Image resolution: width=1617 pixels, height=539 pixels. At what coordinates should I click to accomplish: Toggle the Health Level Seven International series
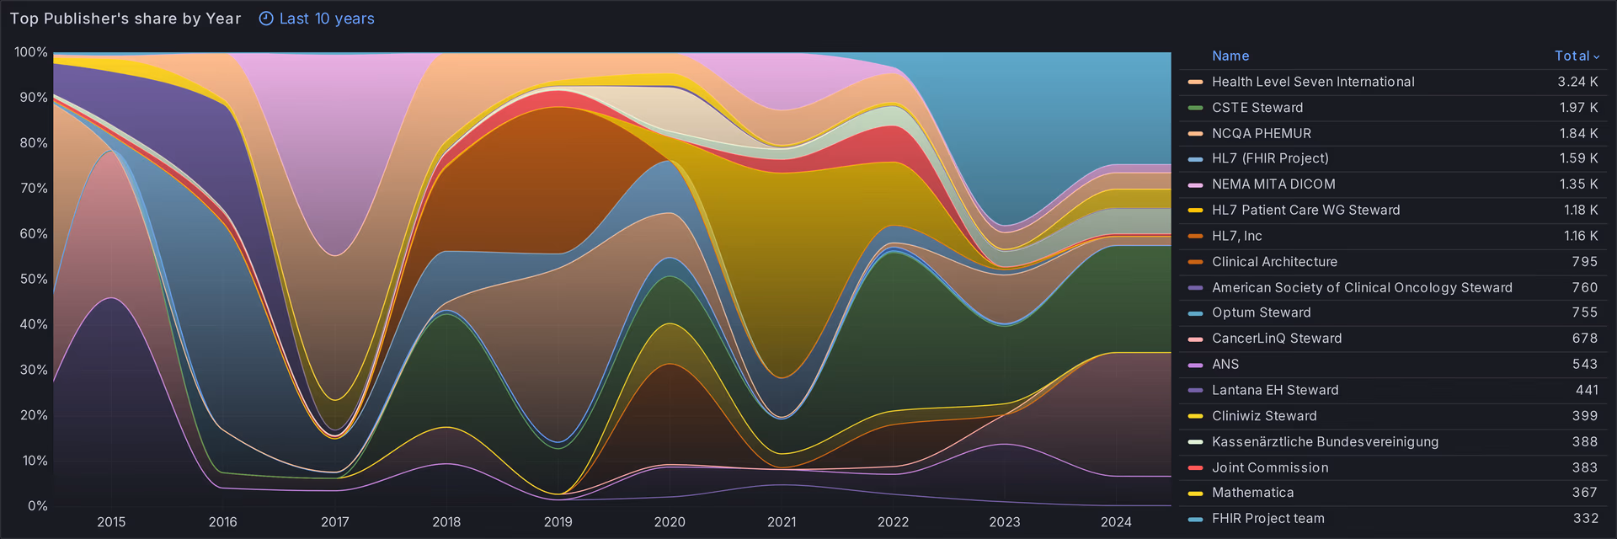point(1312,82)
